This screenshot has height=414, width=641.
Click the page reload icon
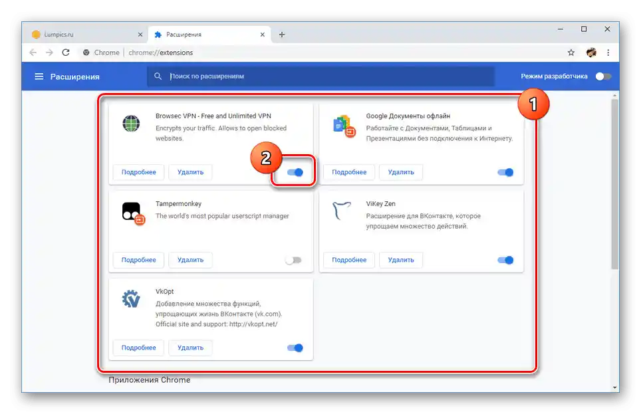click(x=64, y=52)
